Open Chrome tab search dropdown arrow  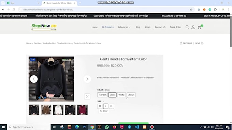tap(3, 3)
